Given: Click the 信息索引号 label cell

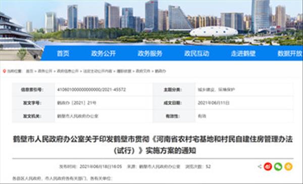Looking at the screenshot, I should [x=33, y=90].
